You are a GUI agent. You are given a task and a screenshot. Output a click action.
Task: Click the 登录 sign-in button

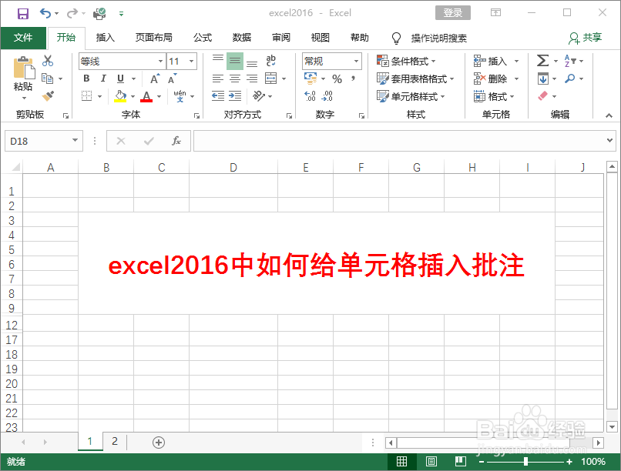click(x=453, y=12)
